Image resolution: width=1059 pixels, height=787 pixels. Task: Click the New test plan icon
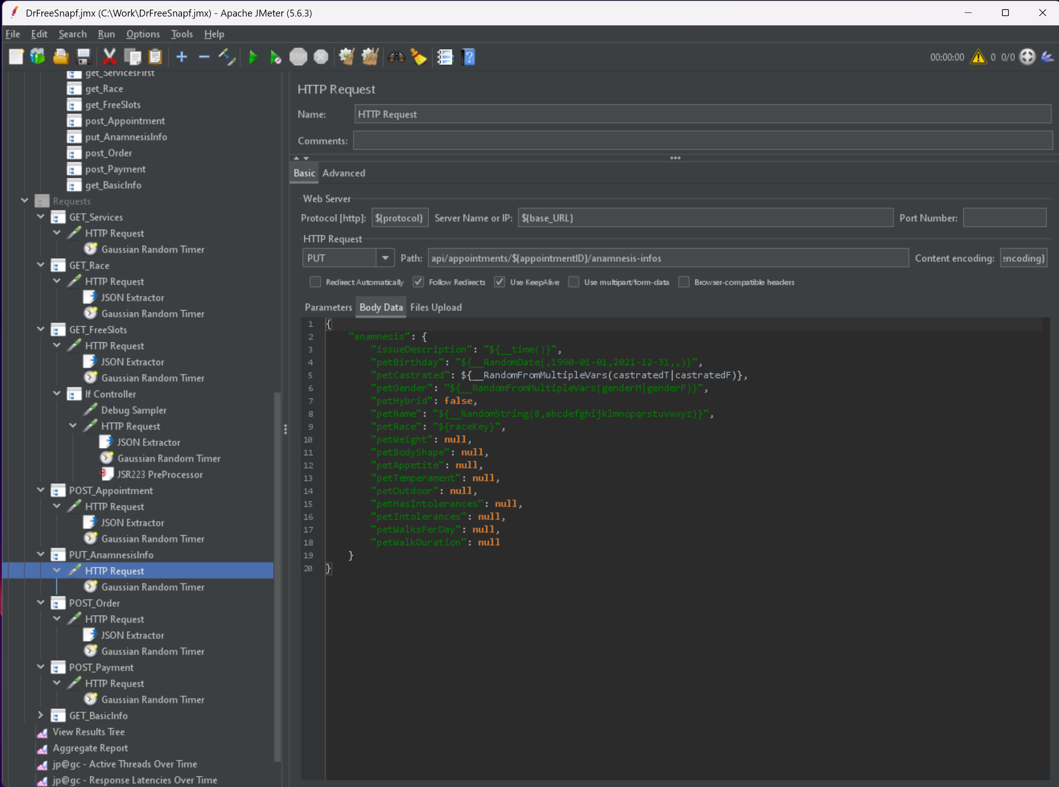[16, 57]
